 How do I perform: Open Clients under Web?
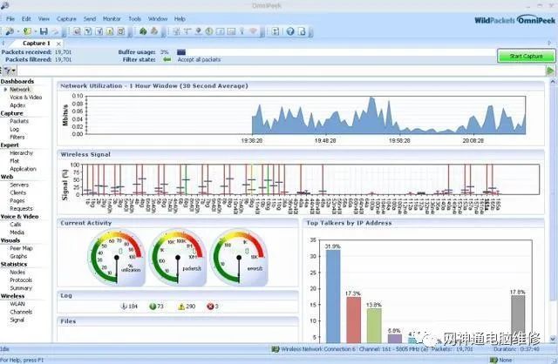[17, 192]
